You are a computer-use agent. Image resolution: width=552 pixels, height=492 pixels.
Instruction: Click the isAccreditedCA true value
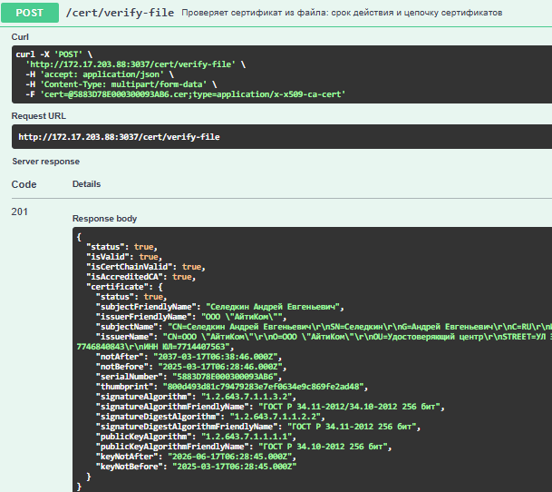pos(181,277)
